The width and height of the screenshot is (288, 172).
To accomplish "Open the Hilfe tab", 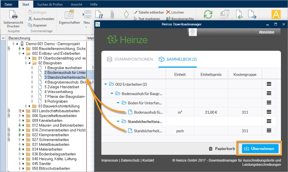I will pos(94,5).
